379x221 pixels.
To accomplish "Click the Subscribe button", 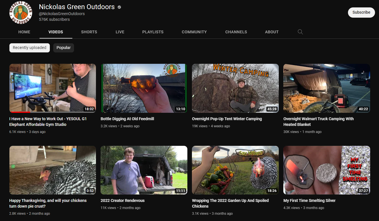I will [361, 12].
